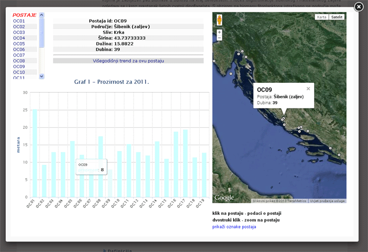Click prikaži oznake postaja link
Image resolution: width=368 pixels, height=252 pixels.
point(234,227)
